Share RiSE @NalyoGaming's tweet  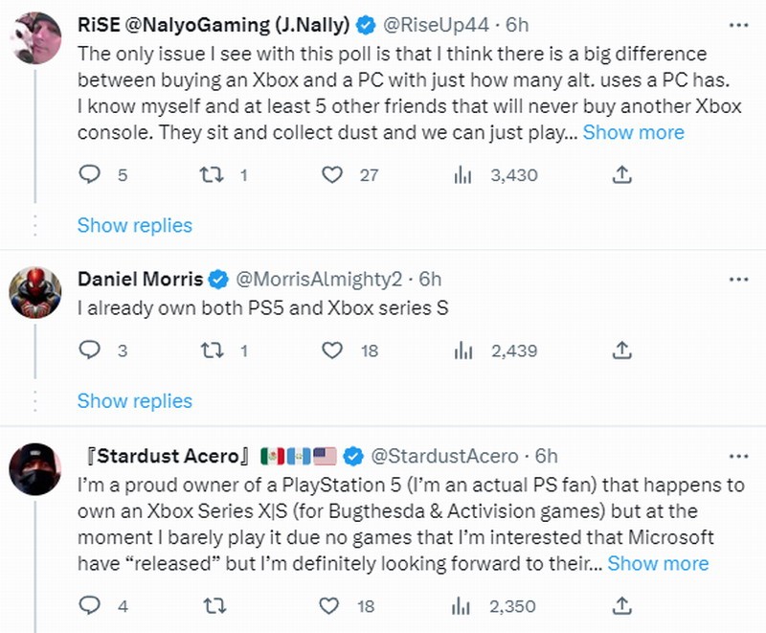pos(621,174)
